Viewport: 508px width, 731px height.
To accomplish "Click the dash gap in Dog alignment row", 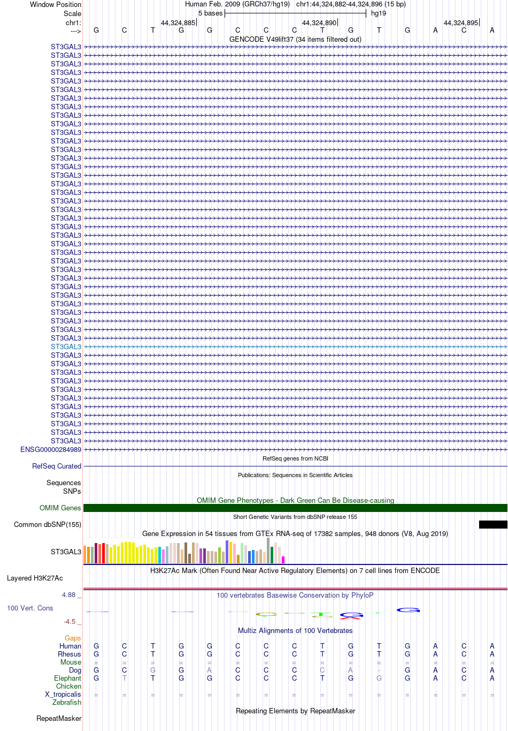I will tap(379, 670).
